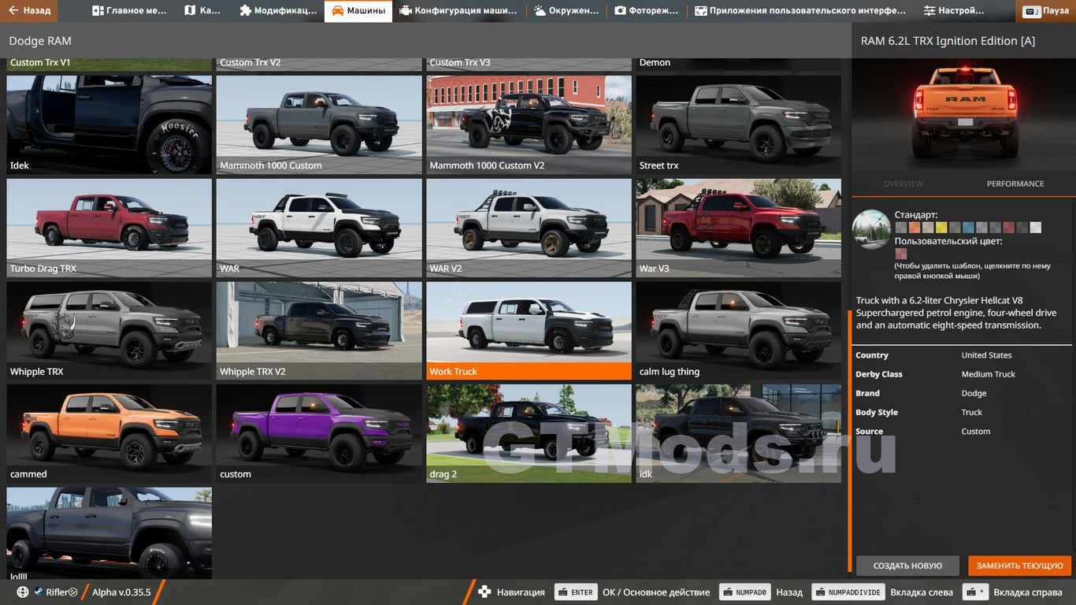Click the United States country value
This screenshot has width=1076, height=605.
[986, 355]
